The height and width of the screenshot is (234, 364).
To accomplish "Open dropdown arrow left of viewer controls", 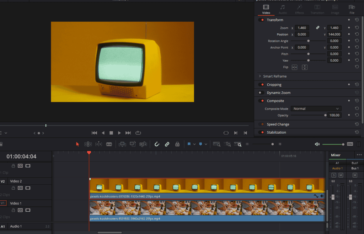I will (6, 133).
